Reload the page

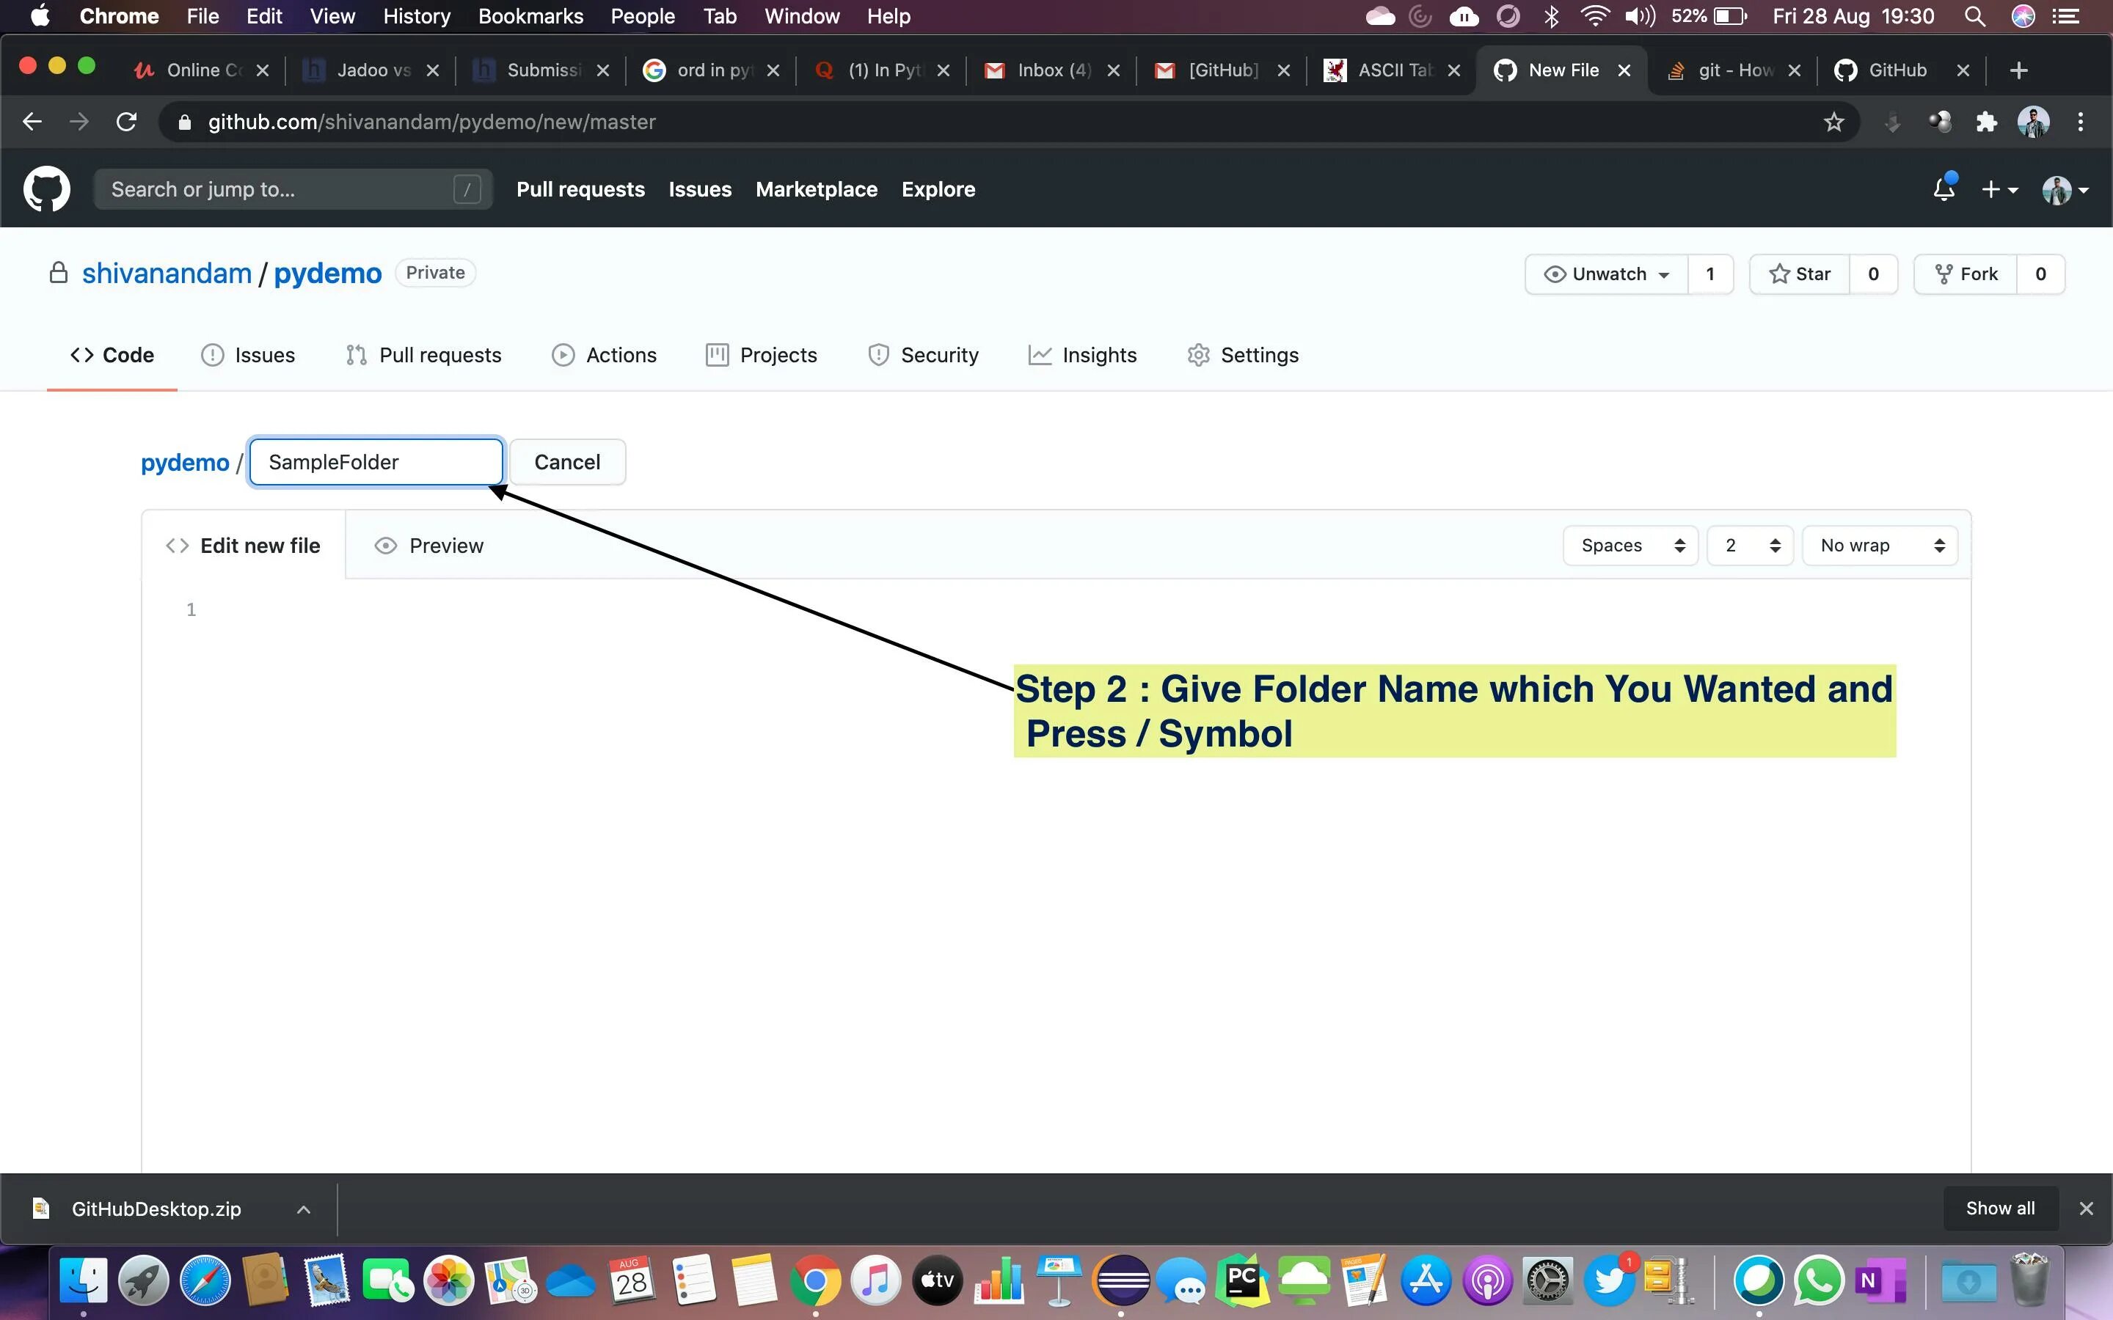[127, 122]
